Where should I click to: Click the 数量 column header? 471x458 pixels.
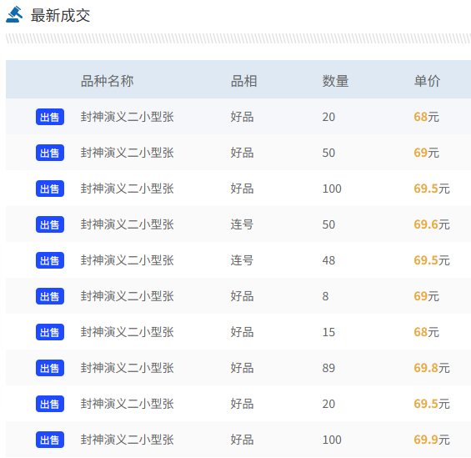pos(335,81)
